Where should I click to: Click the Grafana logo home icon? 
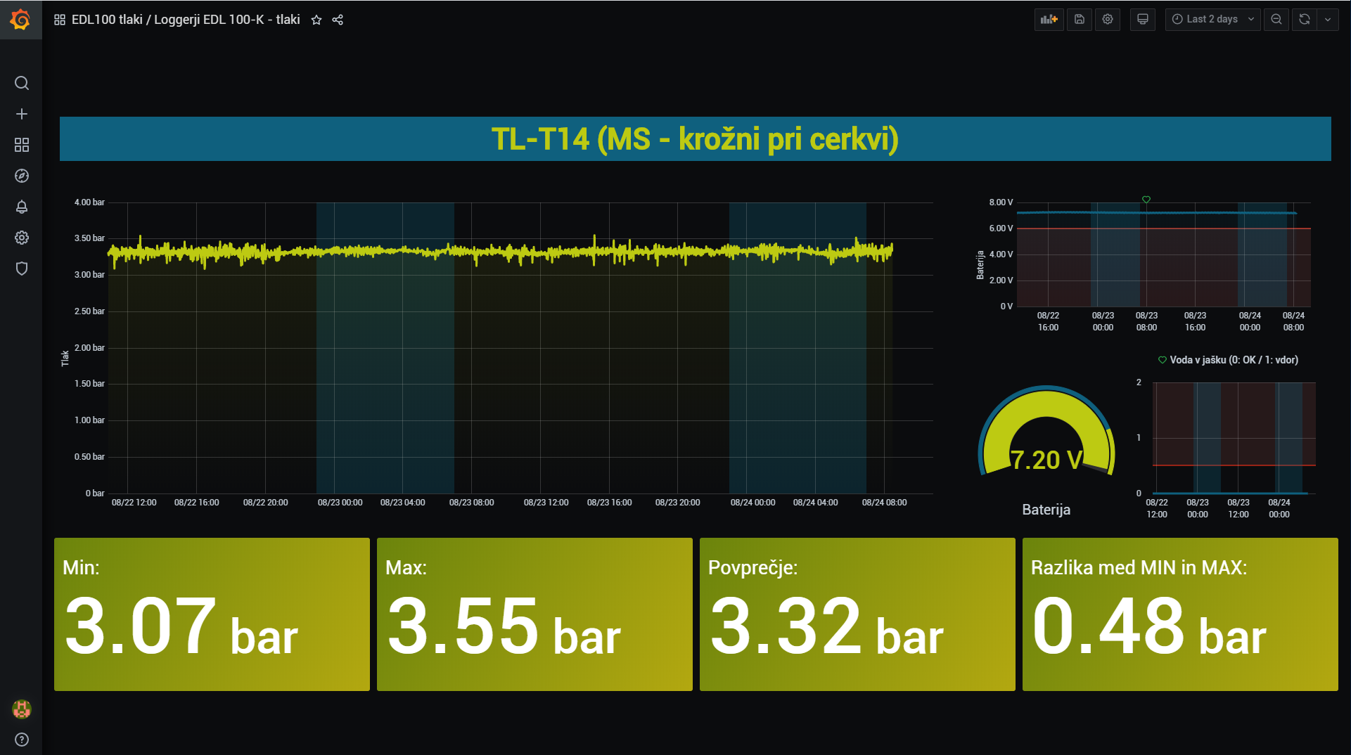click(x=21, y=20)
